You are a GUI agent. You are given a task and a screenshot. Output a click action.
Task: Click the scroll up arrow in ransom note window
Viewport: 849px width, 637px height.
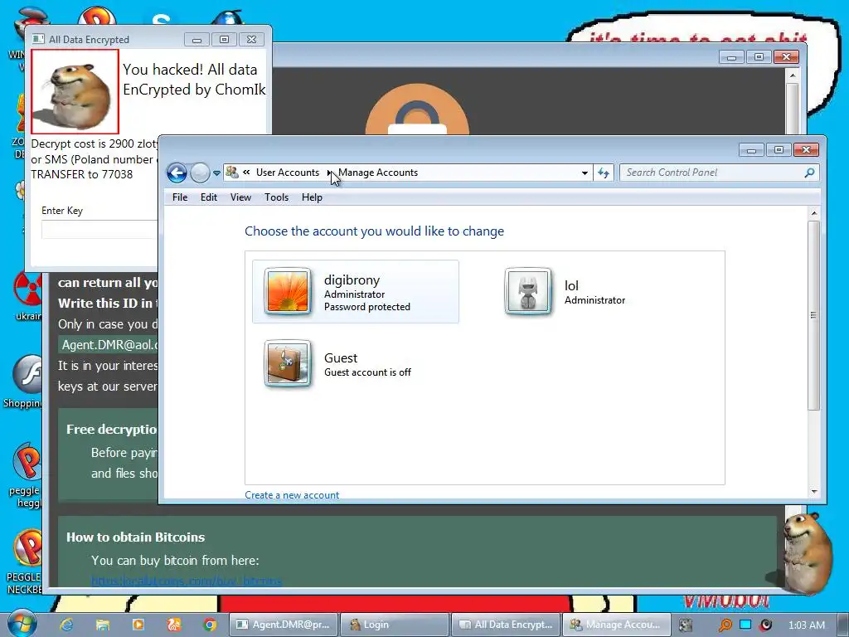pos(792,75)
